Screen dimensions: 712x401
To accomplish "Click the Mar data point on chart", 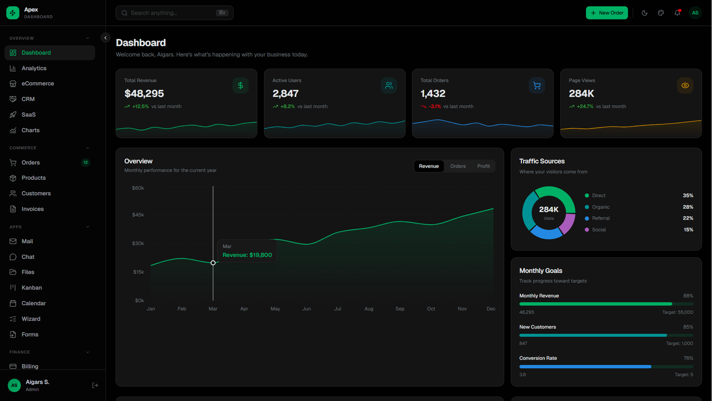I will (x=213, y=263).
